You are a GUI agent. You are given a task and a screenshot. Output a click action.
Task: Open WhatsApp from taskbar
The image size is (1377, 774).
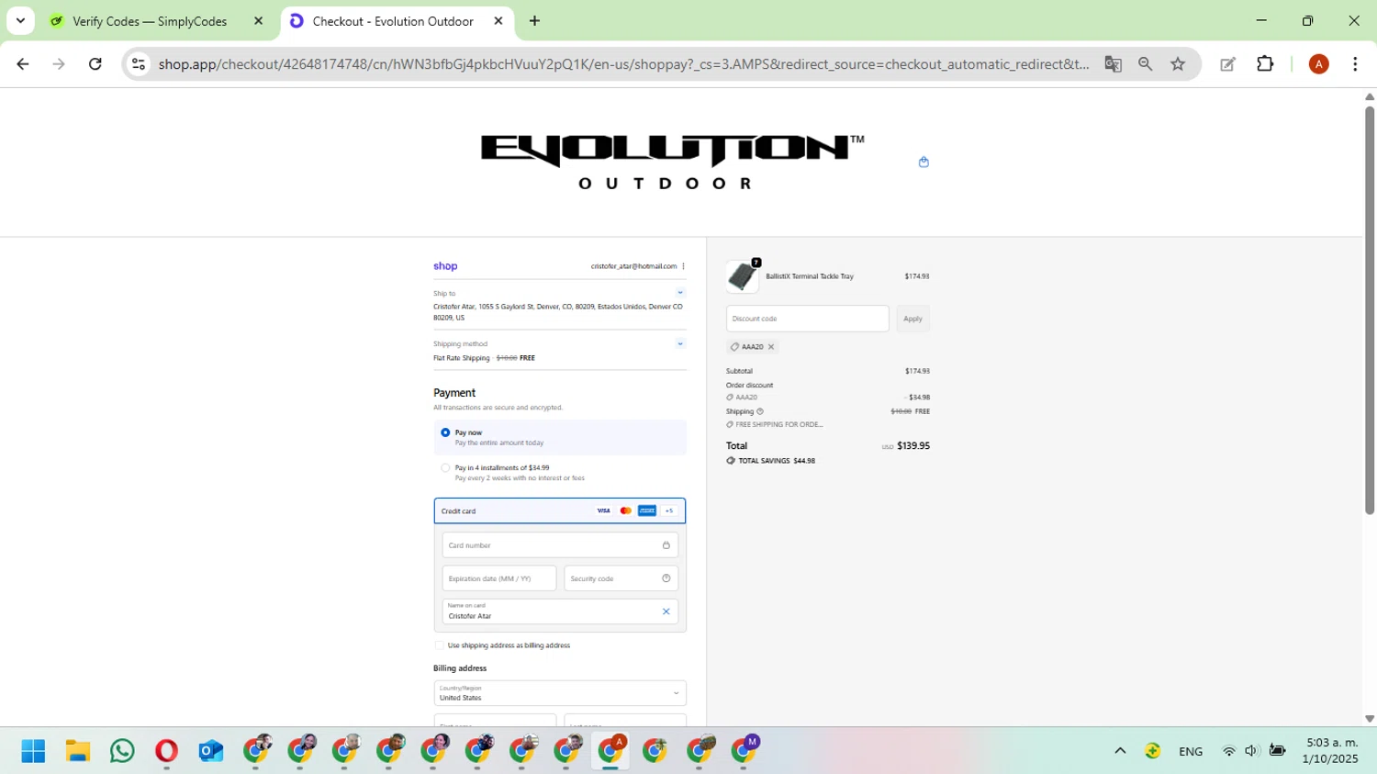121,751
